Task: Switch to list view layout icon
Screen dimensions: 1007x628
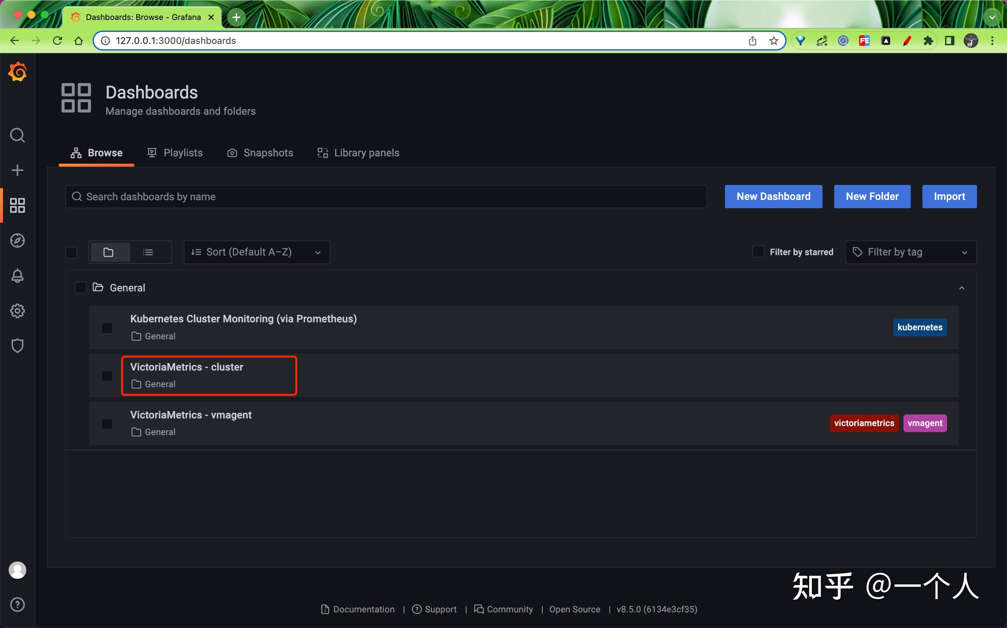Action: click(x=148, y=252)
